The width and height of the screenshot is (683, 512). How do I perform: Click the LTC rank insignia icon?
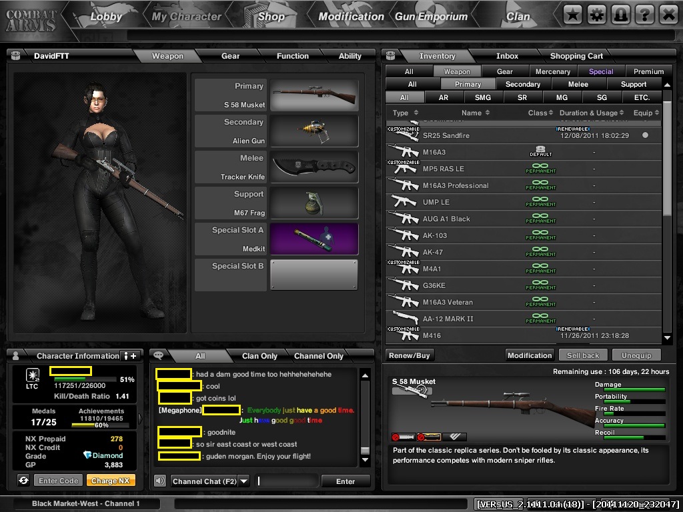pos(33,375)
